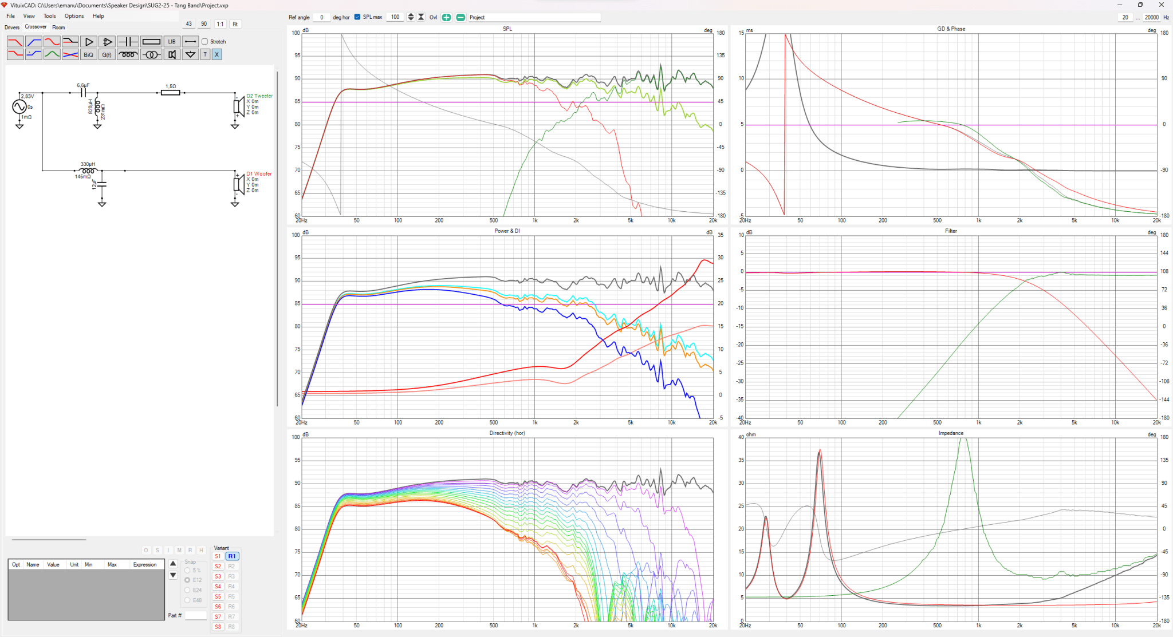This screenshot has height=637, width=1173.
Task: Click the Part # input field
Action: click(x=195, y=615)
